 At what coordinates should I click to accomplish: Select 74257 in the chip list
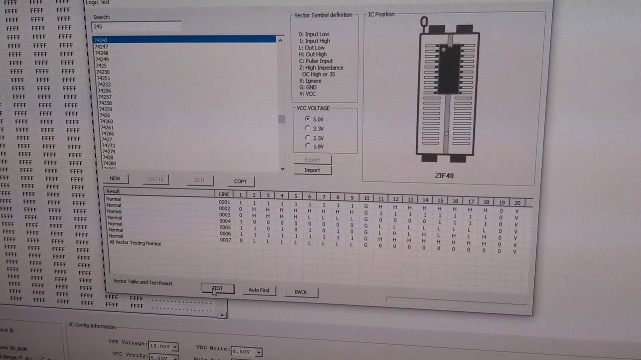click(x=105, y=96)
